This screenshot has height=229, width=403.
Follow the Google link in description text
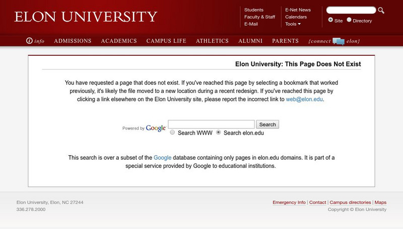click(x=162, y=158)
